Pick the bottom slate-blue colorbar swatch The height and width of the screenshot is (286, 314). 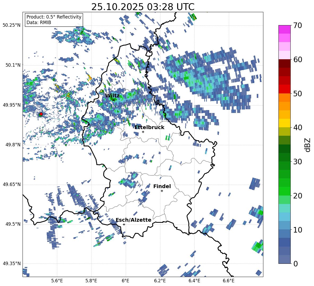pyautogui.click(x=284, y=259)
